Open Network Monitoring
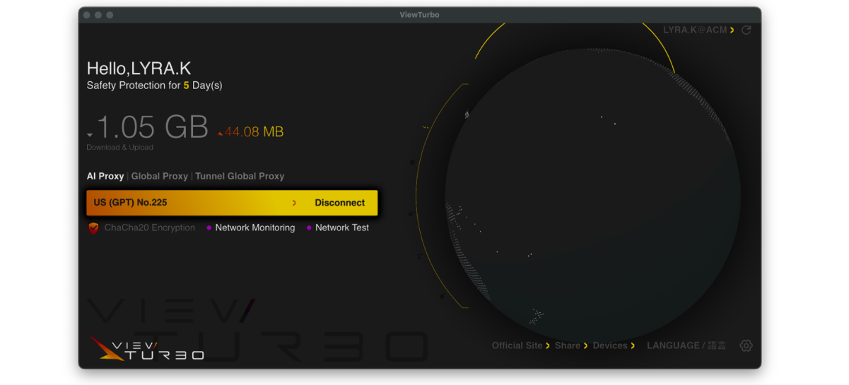 click(x=254, y=227)
